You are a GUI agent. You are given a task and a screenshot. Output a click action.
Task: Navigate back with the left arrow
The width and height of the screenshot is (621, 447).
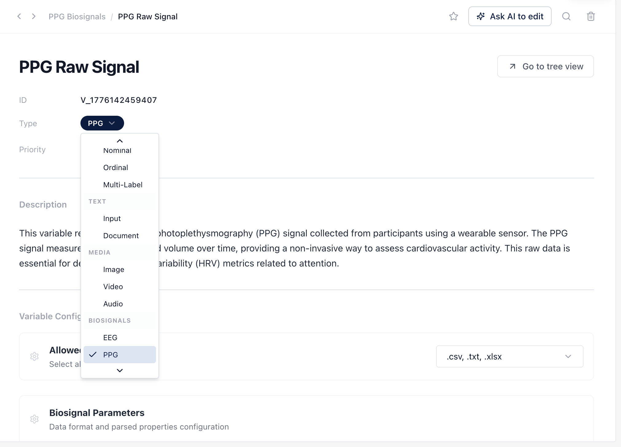(x=19, y=17)
